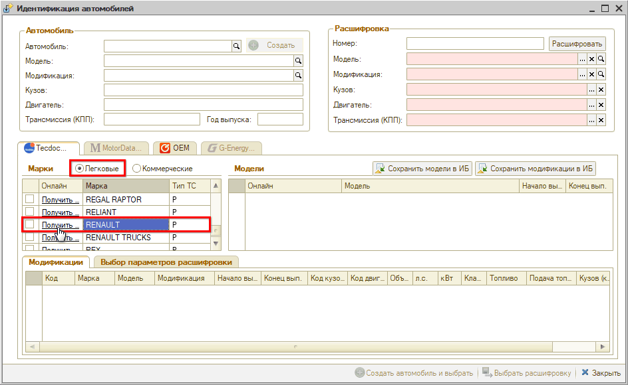
Task: Click the Номер input field
Action: (475, 44)
